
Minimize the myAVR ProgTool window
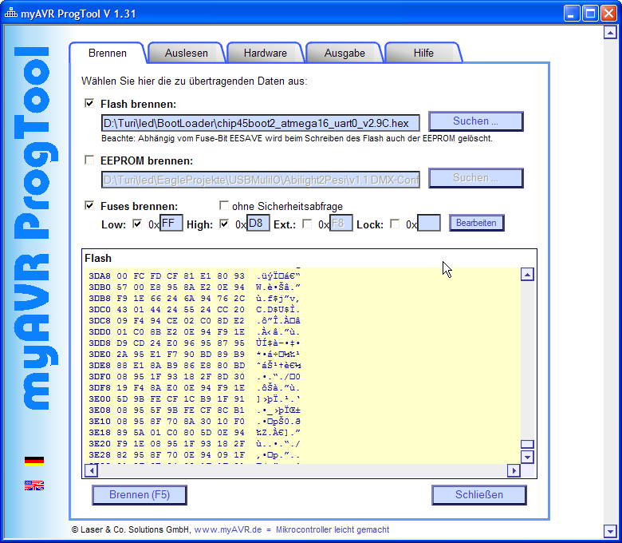coord(571,14)
